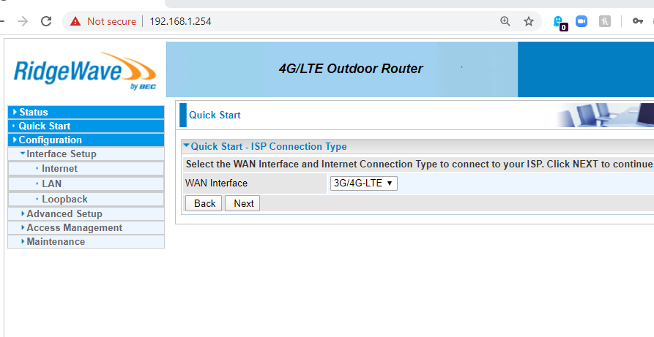
Task: Open the Status menu
Action: click(x=86, y=112)
